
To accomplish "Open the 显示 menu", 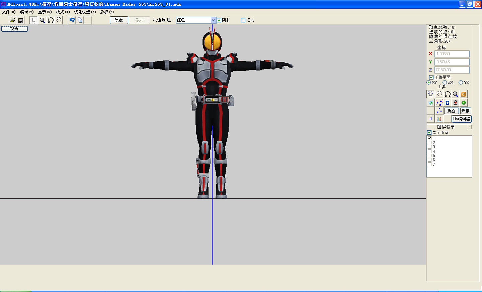I will coord(45,12).
